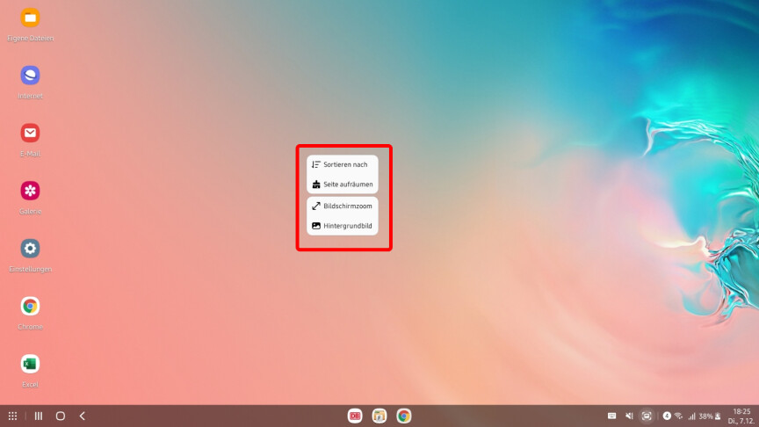Switch to Chrome in the taskbar
Screen dimensions: 759x427
point(404,416)
